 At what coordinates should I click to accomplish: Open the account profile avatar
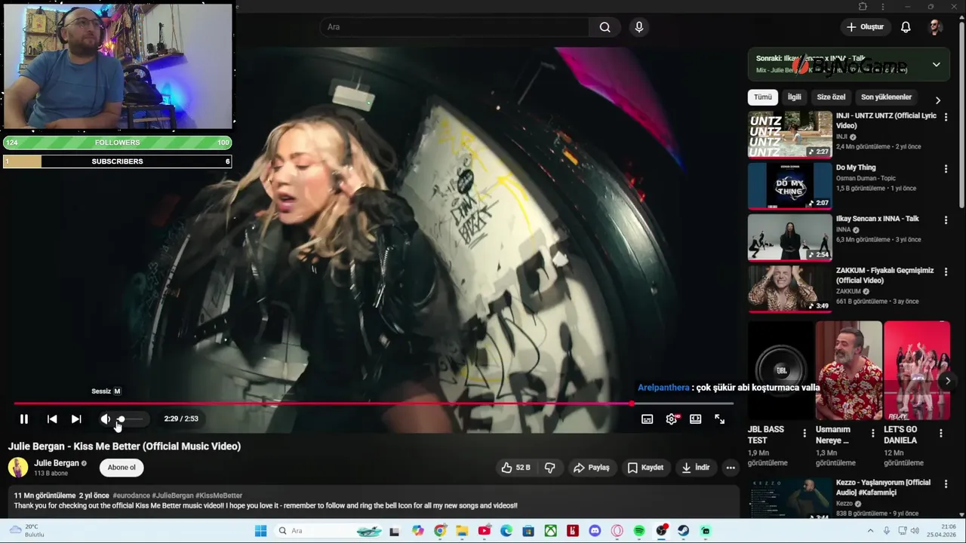(935, 27)
